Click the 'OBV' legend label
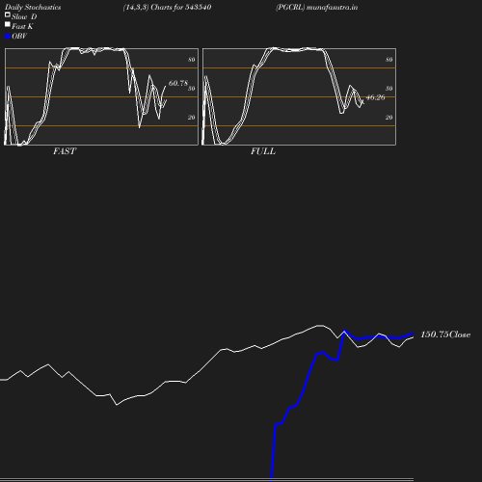 pyautogui.click(x=19, y=36)
